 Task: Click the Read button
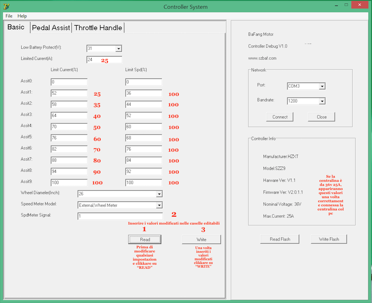pos(145,239)
